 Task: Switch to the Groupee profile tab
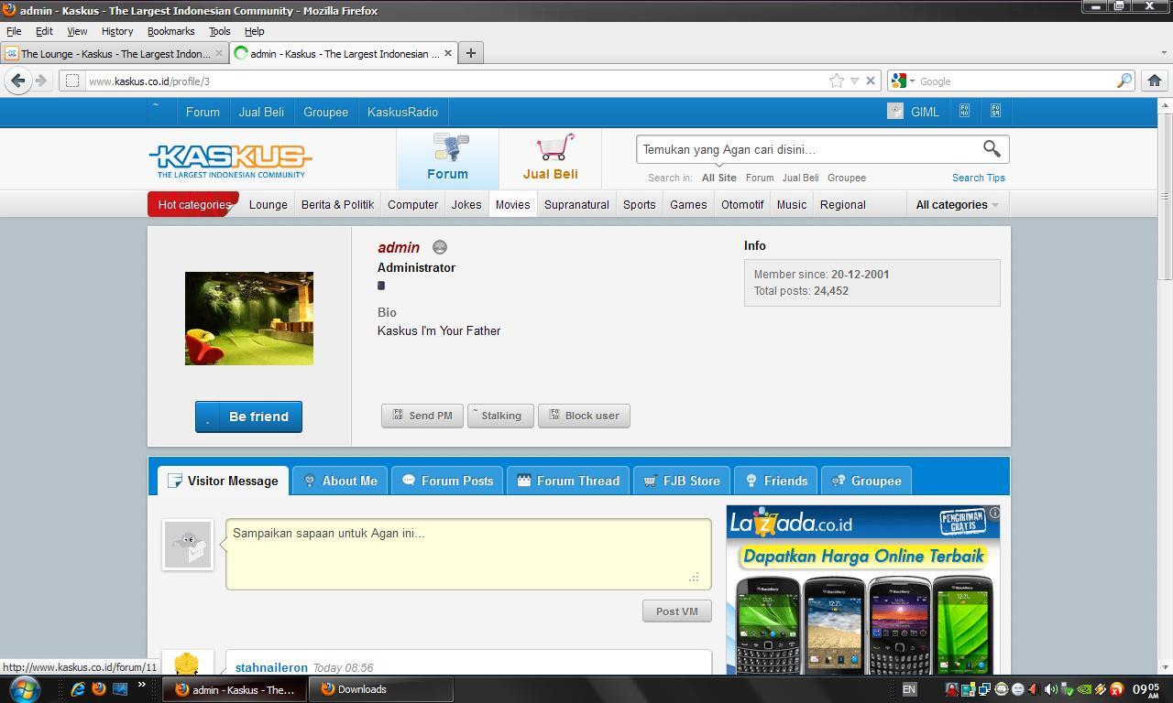click(x=866, y=481)
